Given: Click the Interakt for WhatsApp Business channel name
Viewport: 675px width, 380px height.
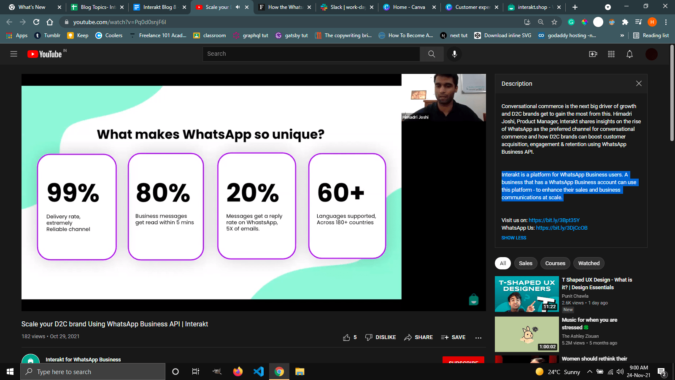Looking at the screenshot, I should [83, 359].
